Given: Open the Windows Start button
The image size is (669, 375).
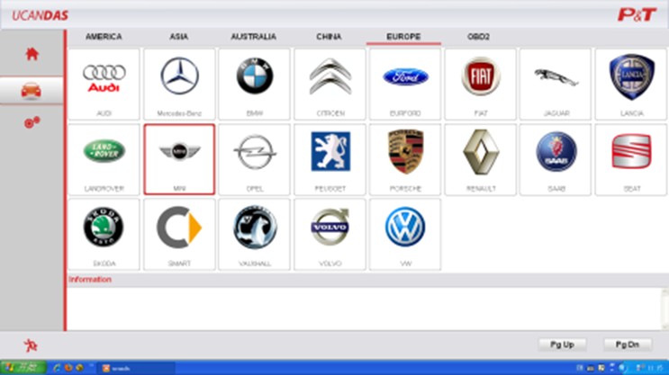Looking at the screenshot, I should [23, 368].
